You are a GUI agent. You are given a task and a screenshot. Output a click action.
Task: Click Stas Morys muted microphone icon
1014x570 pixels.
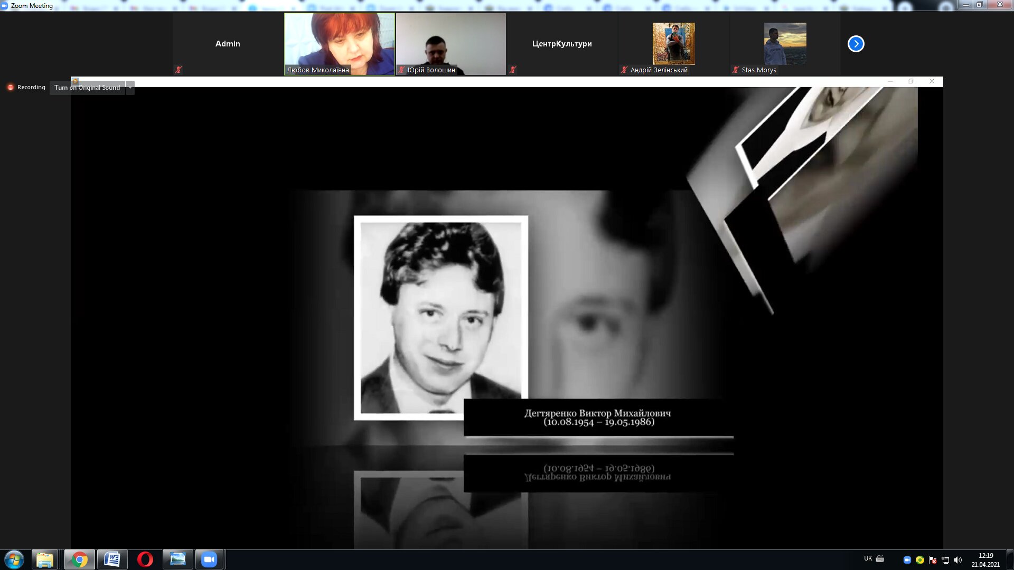[x=735, y=70]
